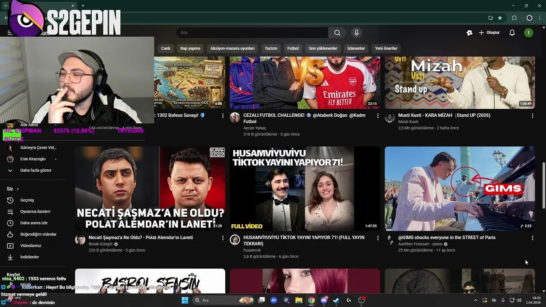Viewport: 546px width, 307px height.
Task: Start voice search with the microphone icon
Action: [357, 32]
